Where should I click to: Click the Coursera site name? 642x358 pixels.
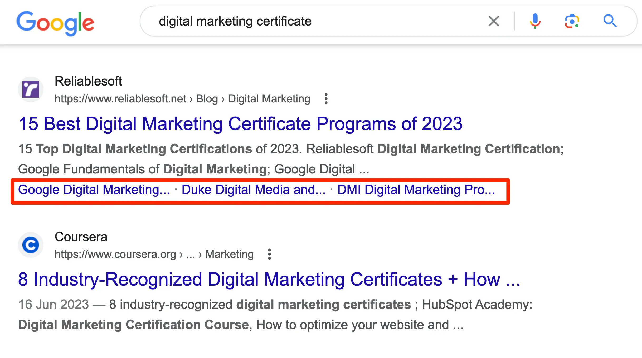click(81, 237)
